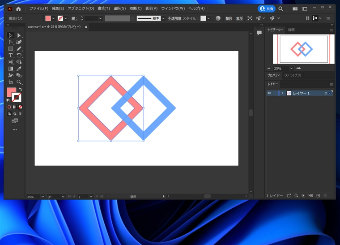Select the Selection tool (black arrow)
This screenshot has height=245, width=340.
click(10, 35)
